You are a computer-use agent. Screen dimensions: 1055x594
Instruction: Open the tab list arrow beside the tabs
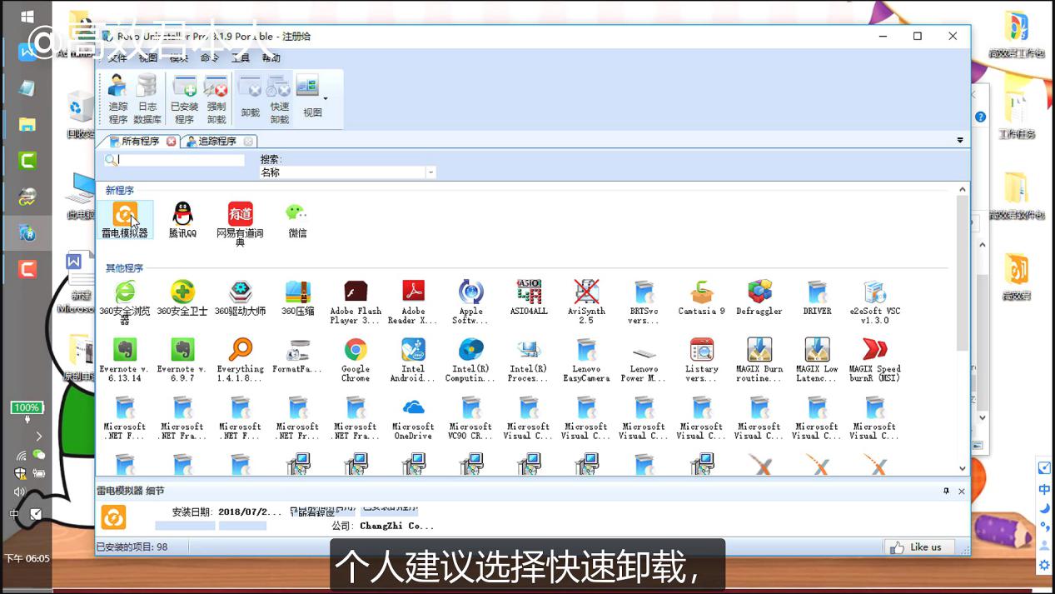coord(960,141)
